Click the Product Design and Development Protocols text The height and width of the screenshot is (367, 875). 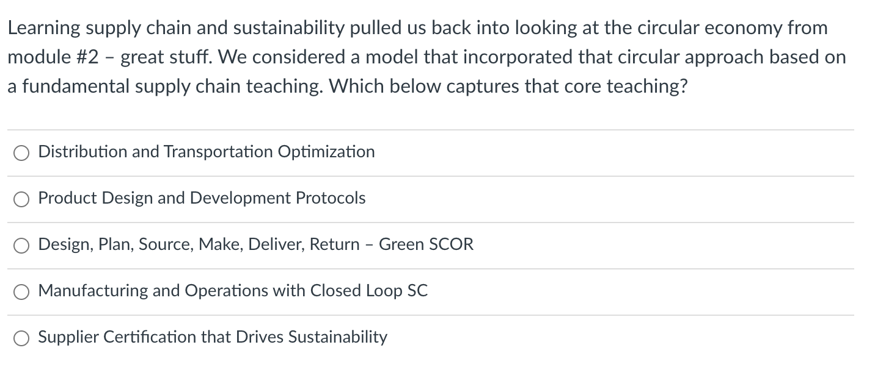click(202, 198)
